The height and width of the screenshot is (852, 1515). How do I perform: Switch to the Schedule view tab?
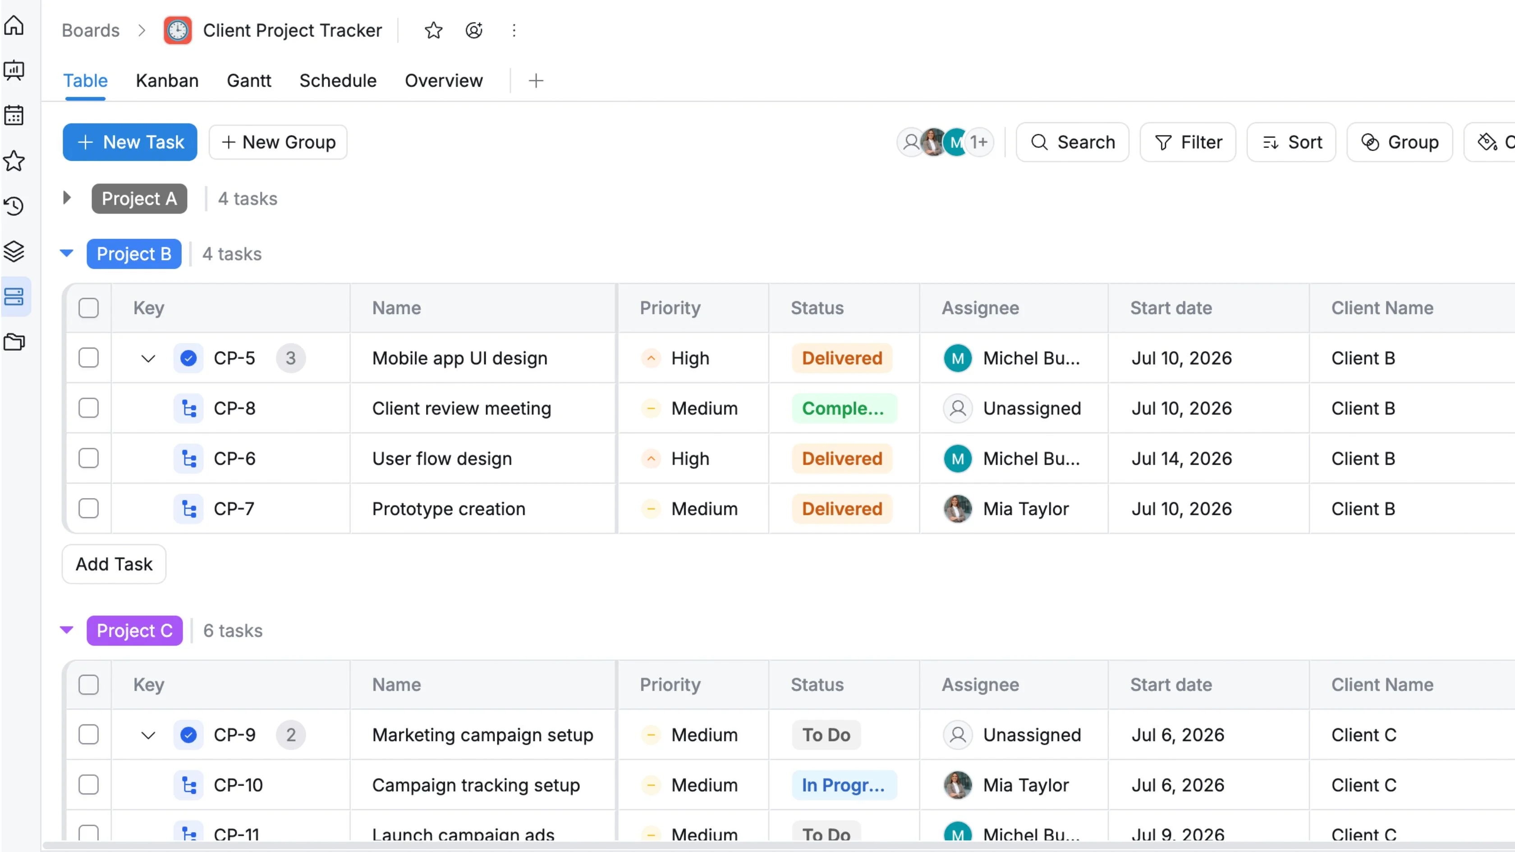338,81
